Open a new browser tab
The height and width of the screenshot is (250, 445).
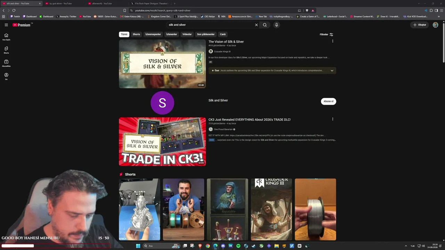[175, 3]
